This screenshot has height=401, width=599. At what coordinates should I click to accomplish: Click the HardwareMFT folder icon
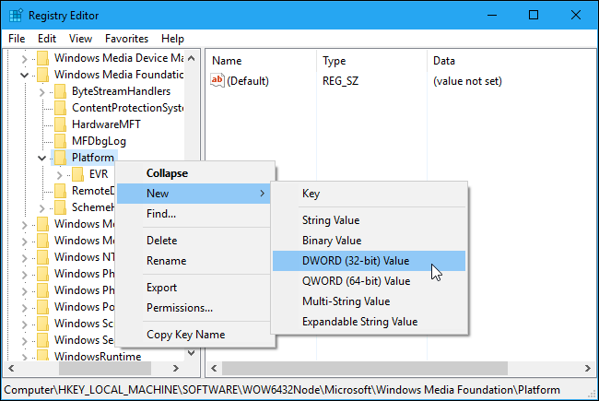61,124
